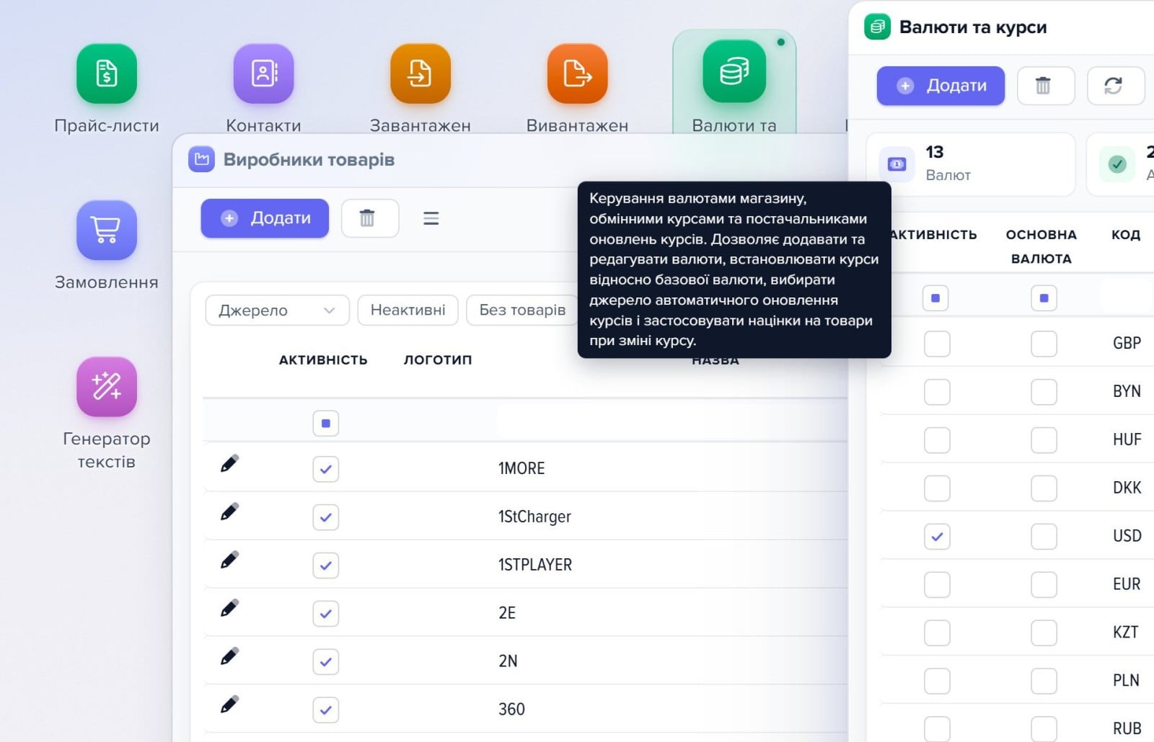Open the Контакти app icon
This screenshot has width=1154, height=742.
(263, 74)
